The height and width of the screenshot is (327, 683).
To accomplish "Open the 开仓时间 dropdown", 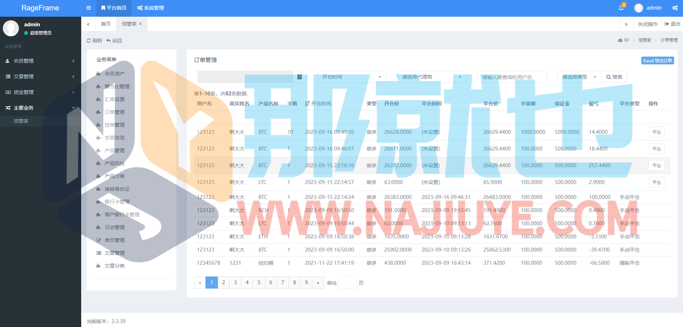I will pyautogui.click(x=351, y=77).
